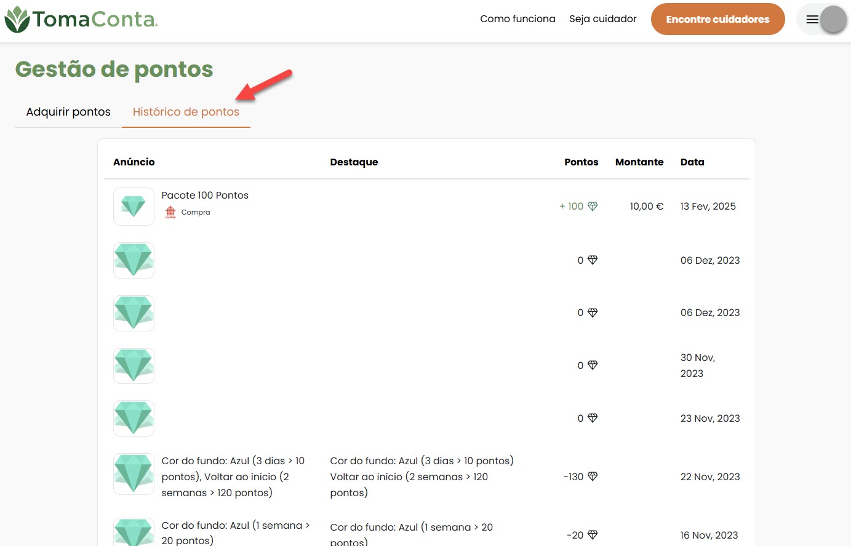Viewport: 851px width, 546px height.
Task: Click the 22 Nov, 2023 date
Action: pyautogui.click(x=710, y=477)
